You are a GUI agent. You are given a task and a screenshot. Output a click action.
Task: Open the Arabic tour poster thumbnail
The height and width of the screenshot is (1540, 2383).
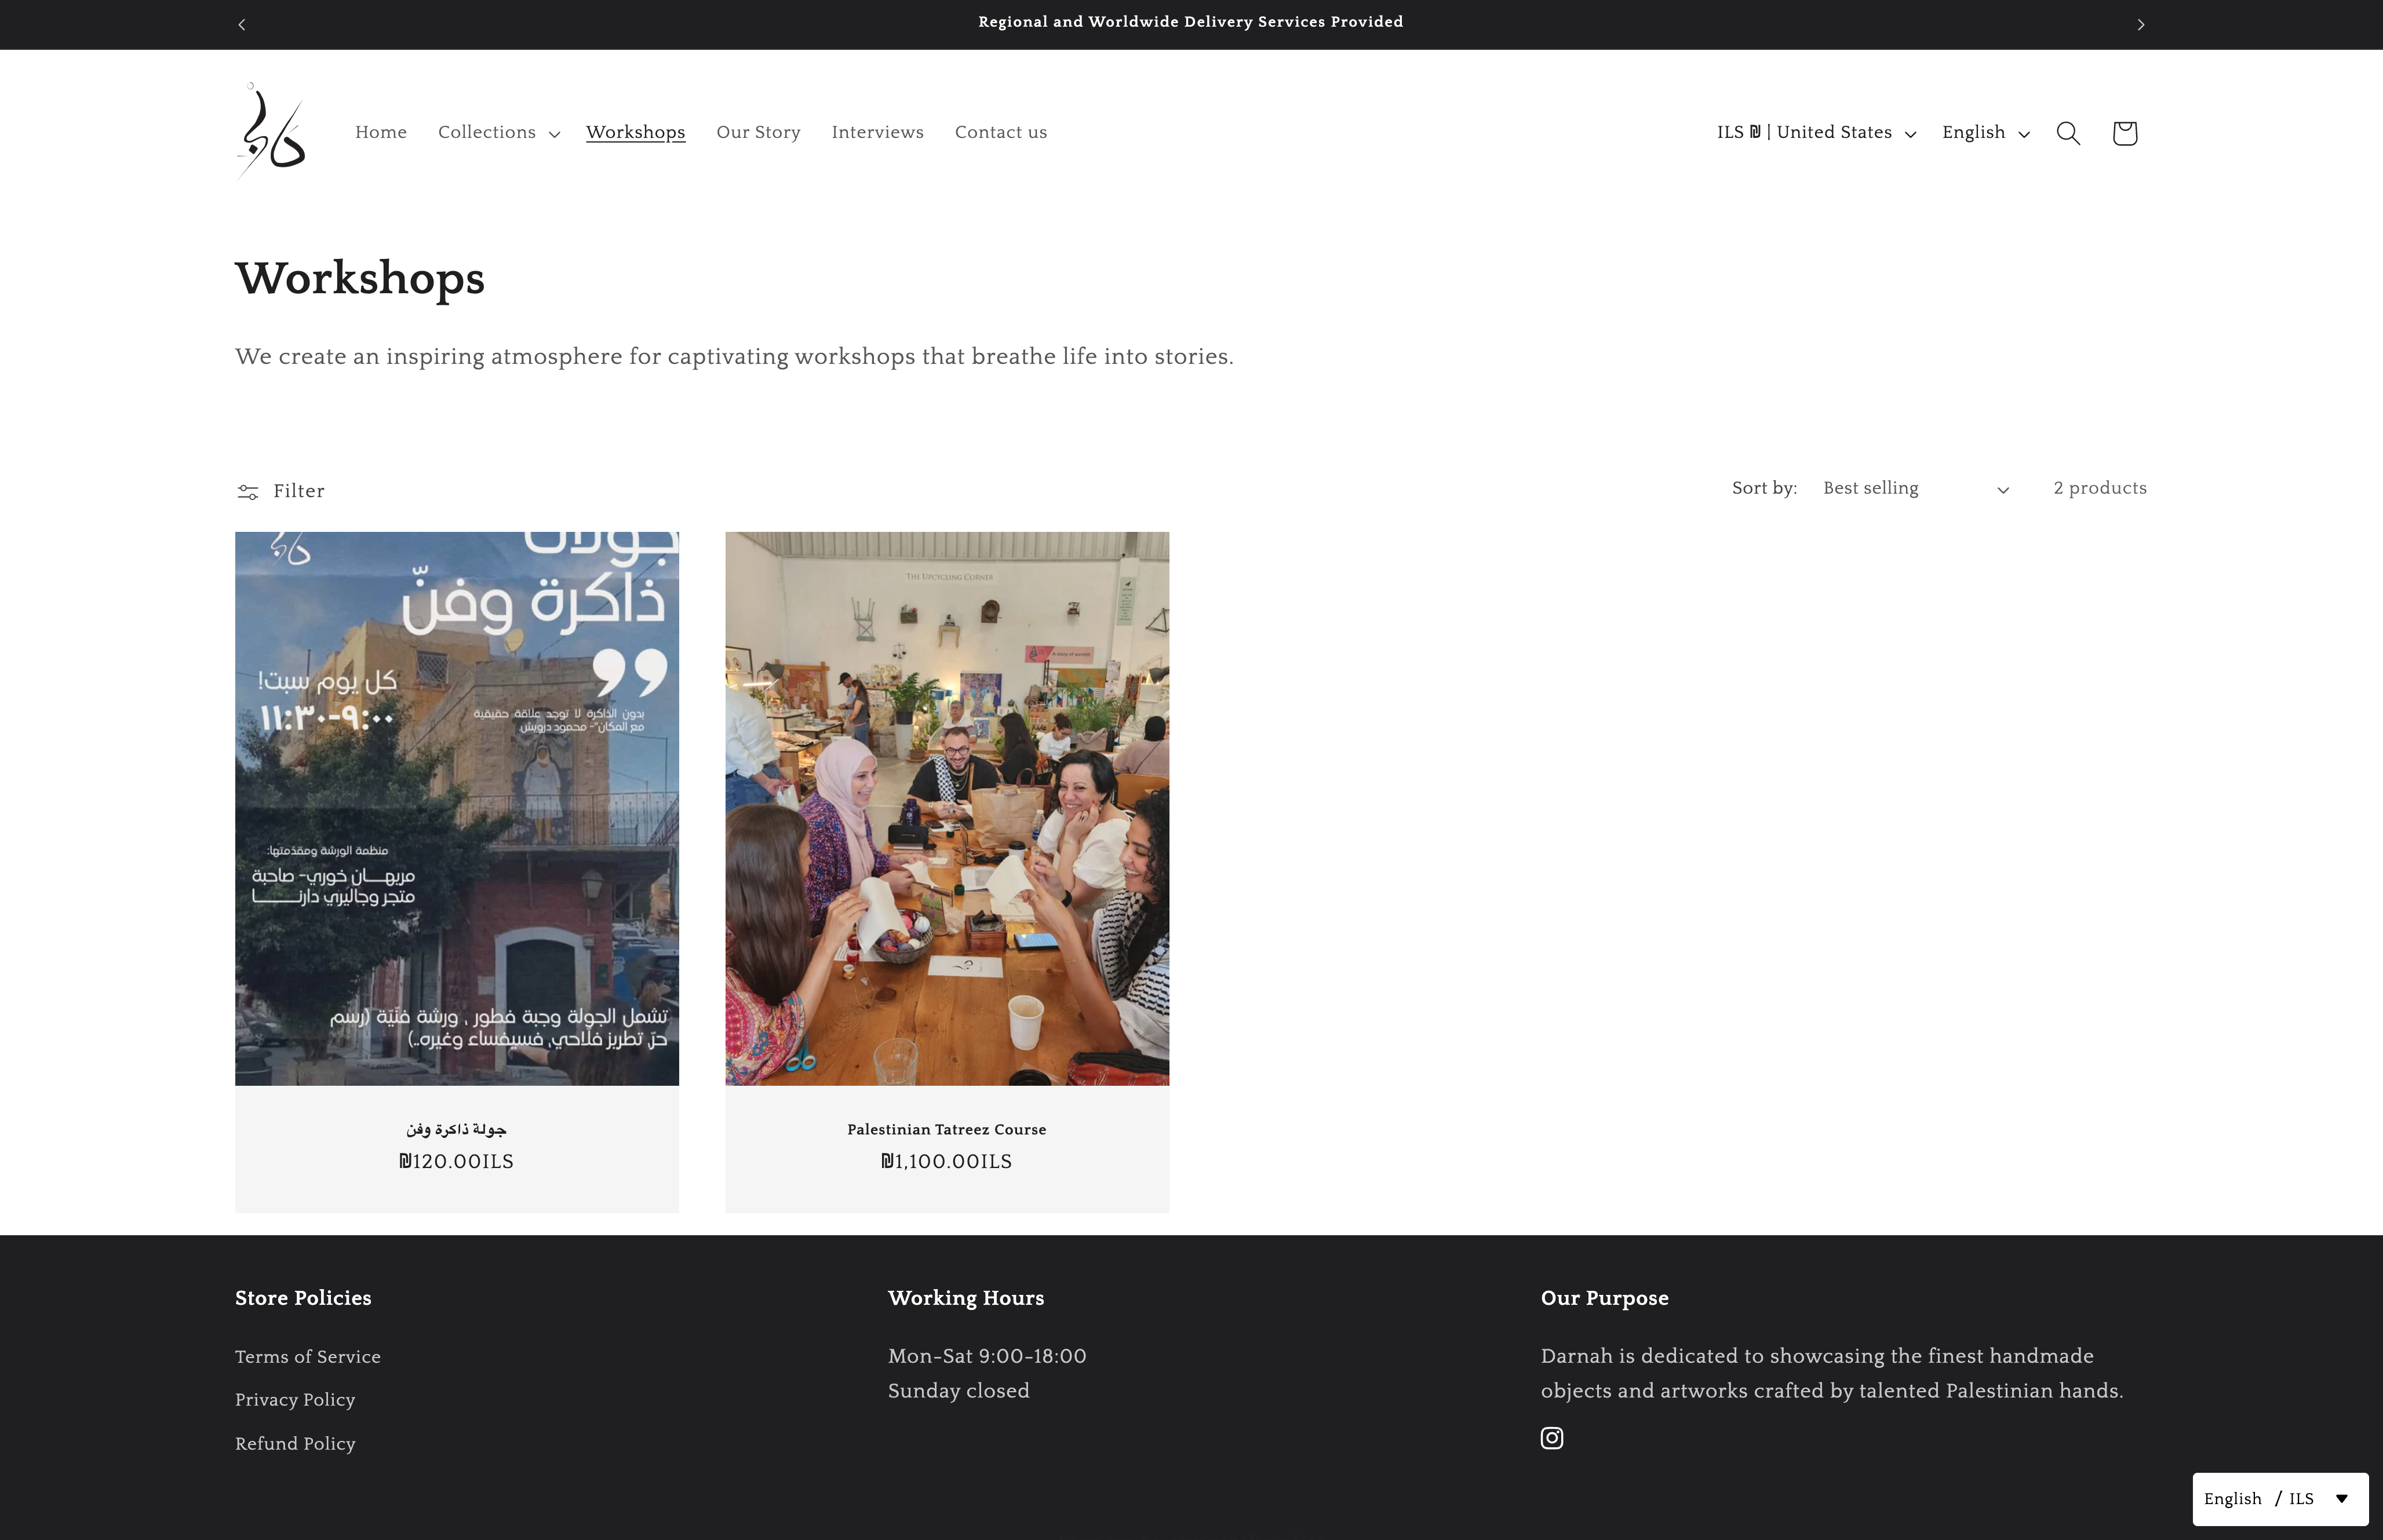pos(456,808)
